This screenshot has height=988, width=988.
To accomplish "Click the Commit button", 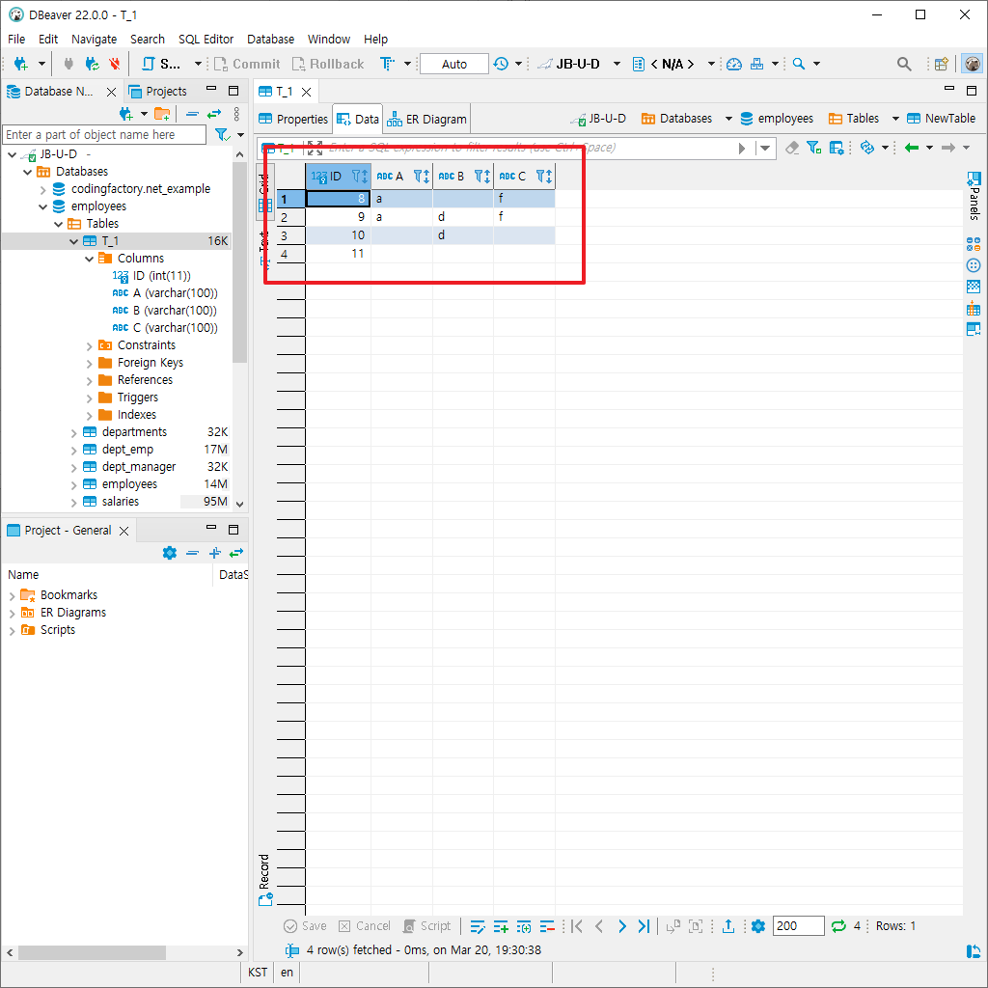I will pos(247,64).
